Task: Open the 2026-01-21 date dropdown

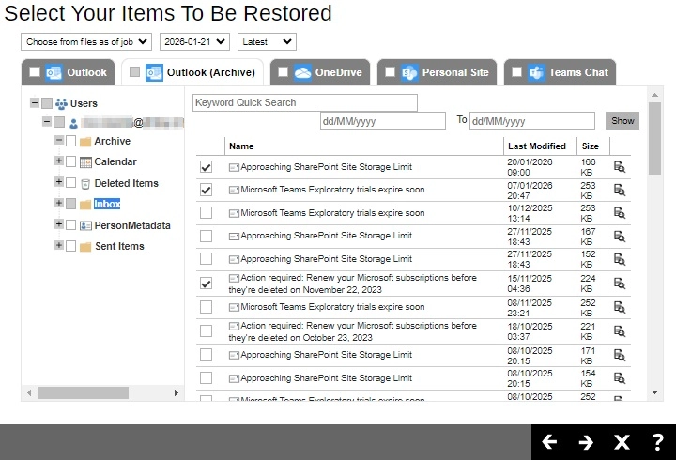Action: click(194, 42)
